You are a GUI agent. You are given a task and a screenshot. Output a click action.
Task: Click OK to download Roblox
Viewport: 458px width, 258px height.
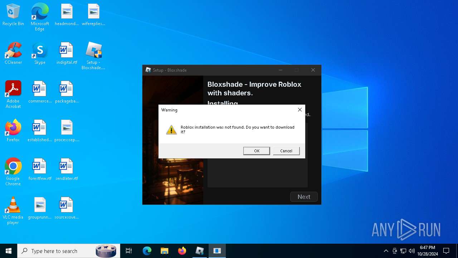(257, 151)
